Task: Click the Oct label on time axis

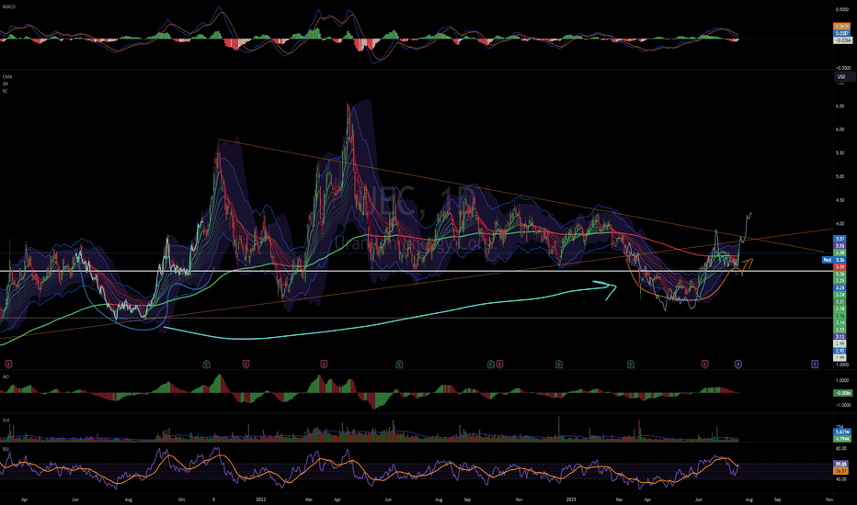Action: pyautogui.click(x=181, y=499)
